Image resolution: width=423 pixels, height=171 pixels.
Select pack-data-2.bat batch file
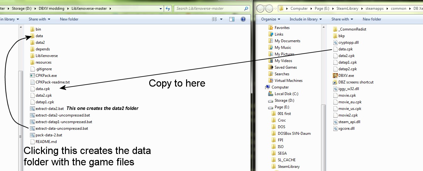(x=49, y=135)
